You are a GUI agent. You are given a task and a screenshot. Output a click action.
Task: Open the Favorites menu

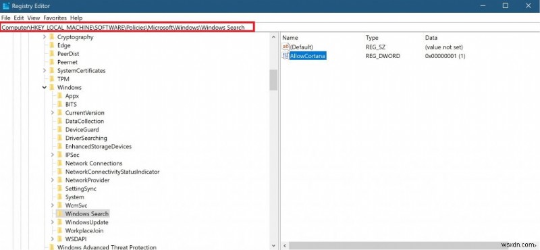coord(55,18)
